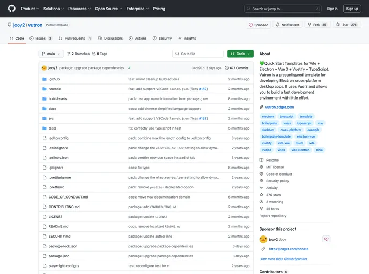Click the .prettierrc file icon
This screenshot has height=274, width=369.
pyautogui.click(x=44, y=187)
